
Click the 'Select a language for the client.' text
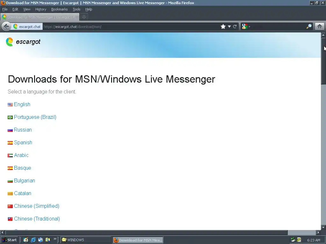tap(42, 92)
